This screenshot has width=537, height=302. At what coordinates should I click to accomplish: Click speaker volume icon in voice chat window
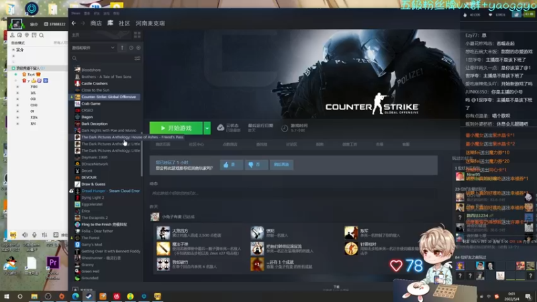(x=25, y=235)
